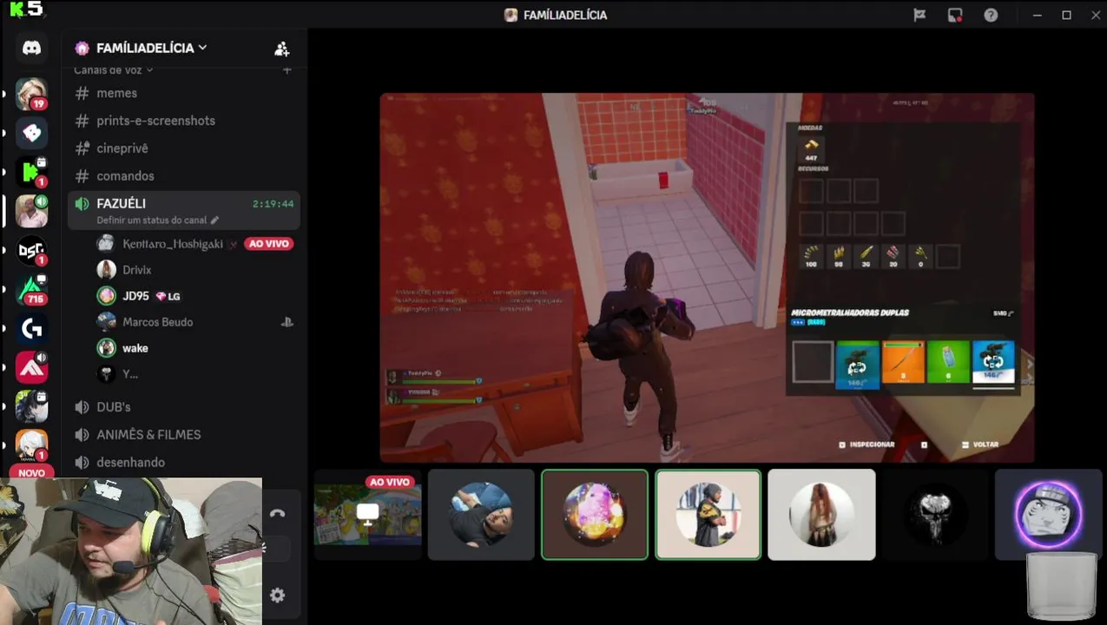Click the invite people icon beside FAMÍLIADELÍCIA
Viewport: 1107px width, 625px height.
pos(281,49)
